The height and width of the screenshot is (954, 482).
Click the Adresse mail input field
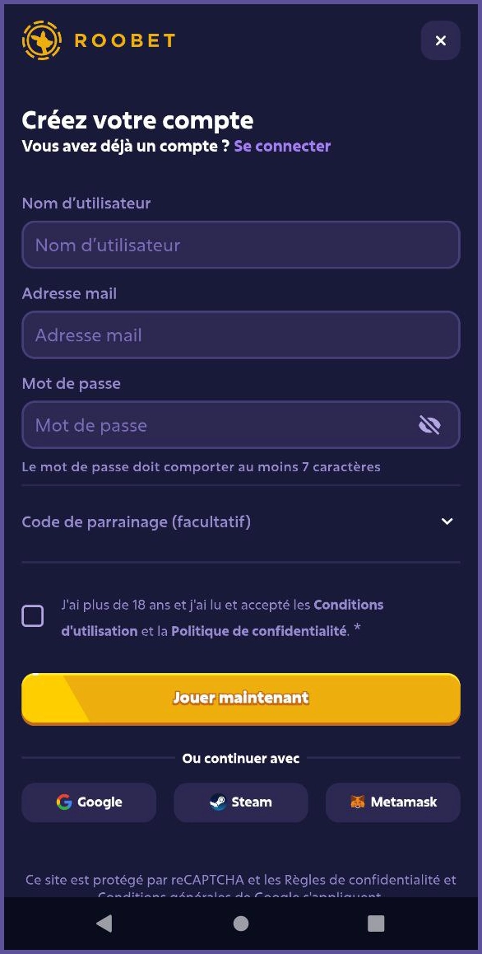coord(241,334)
